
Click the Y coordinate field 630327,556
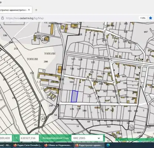point(29,138)
